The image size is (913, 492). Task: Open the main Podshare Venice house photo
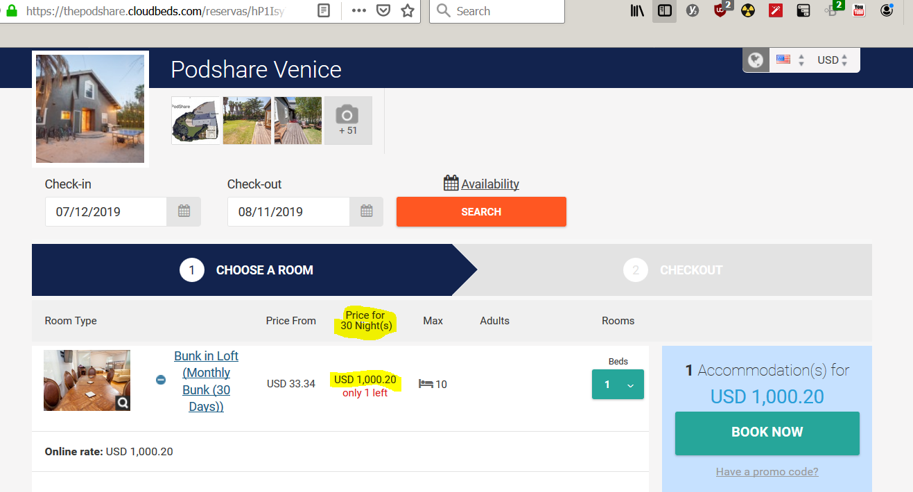click(x=90, y=109)
